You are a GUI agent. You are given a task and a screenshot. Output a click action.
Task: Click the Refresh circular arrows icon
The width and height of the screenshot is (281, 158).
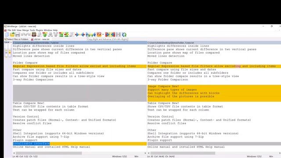pos(124,35)
